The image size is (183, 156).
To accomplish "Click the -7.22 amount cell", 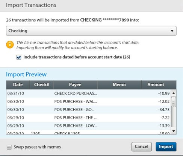I will coord(165,118).
